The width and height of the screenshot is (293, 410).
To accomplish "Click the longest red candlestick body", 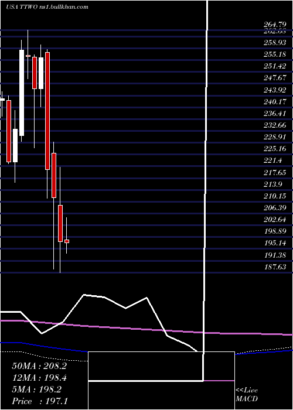I will [x=47, y=111].
